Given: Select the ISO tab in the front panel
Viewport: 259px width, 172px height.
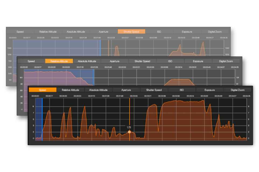Looking at the screenshot, I should pyautogui.click(x=182, y=90).
